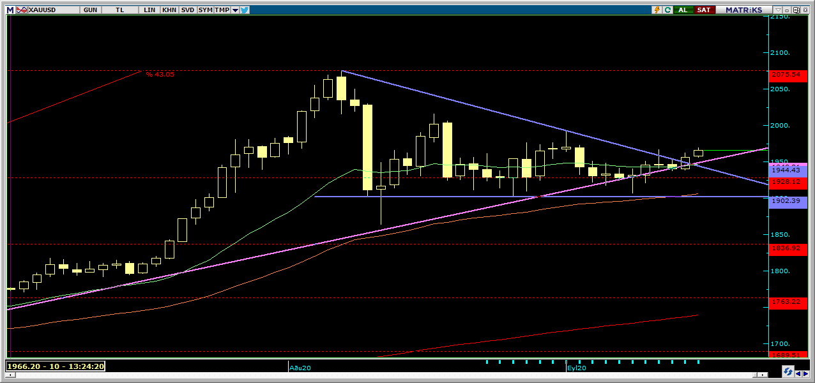Expand the toolbar dropdown arrow after TMP
The width and height of the screenshot is (815, 383).
[235, 10]
